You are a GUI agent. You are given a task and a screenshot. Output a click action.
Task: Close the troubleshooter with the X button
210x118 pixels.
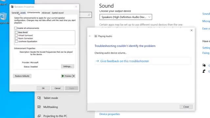coord(192,30)
